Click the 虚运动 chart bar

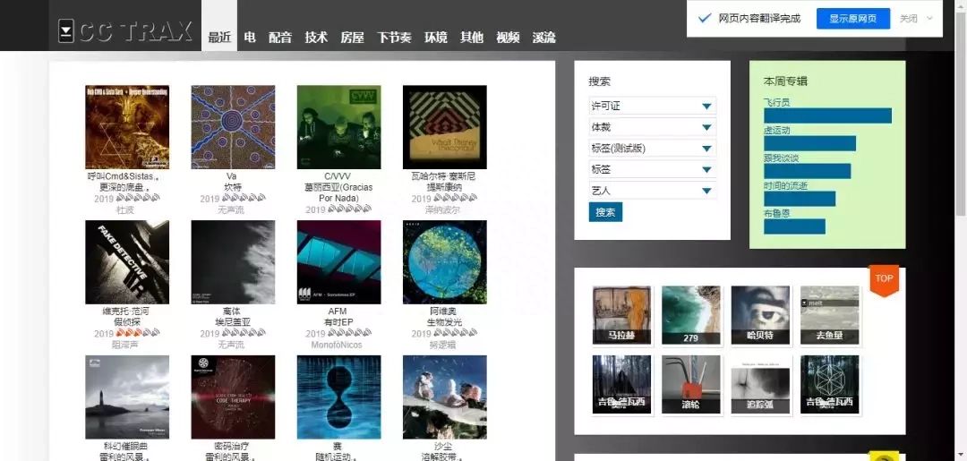[x=809, y=143]
